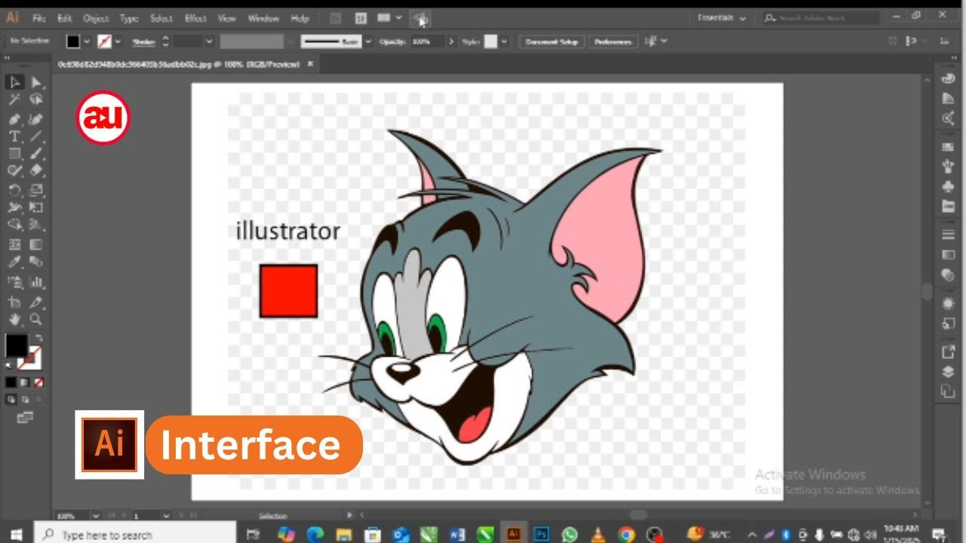
Task: Select the Hand tool
Action: click(x=14, y=319)
